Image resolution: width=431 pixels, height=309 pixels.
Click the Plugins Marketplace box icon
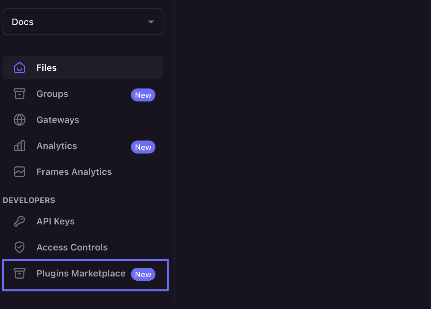20,273
